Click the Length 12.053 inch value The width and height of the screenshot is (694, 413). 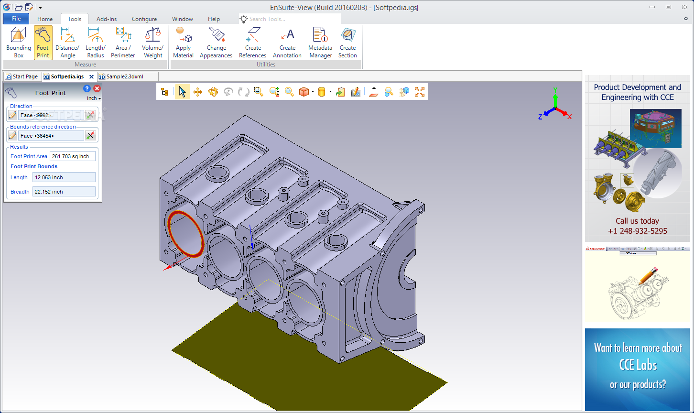click(x=64, y=177)
